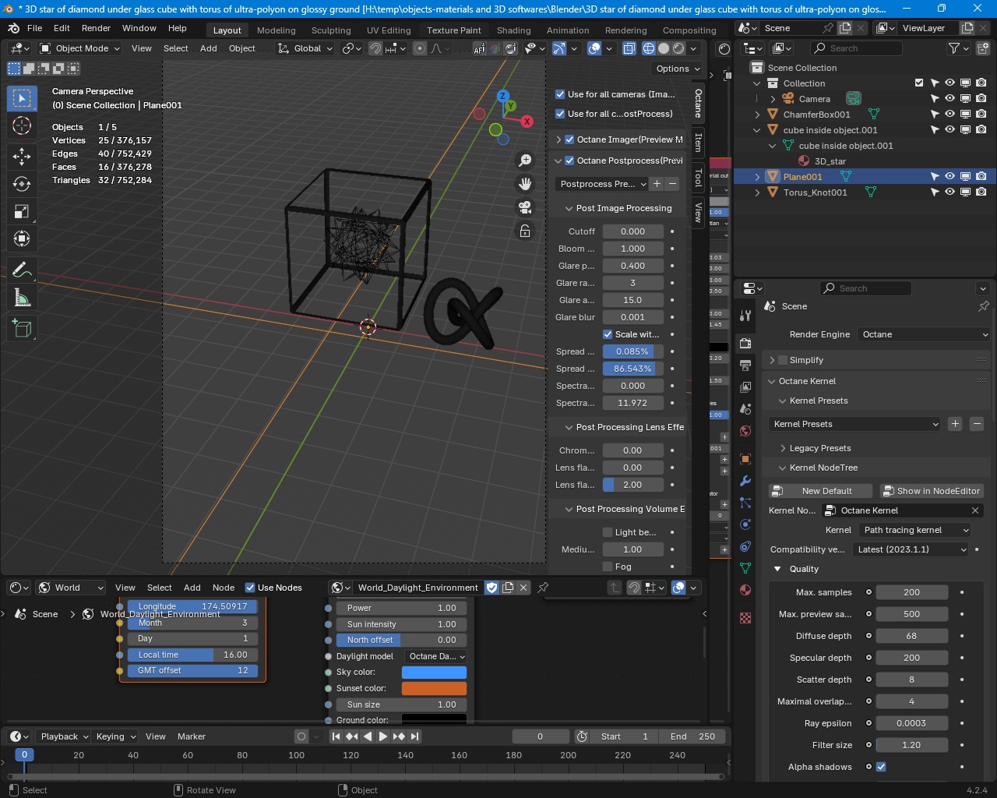Jump to the animation end frame

(414, 736)
